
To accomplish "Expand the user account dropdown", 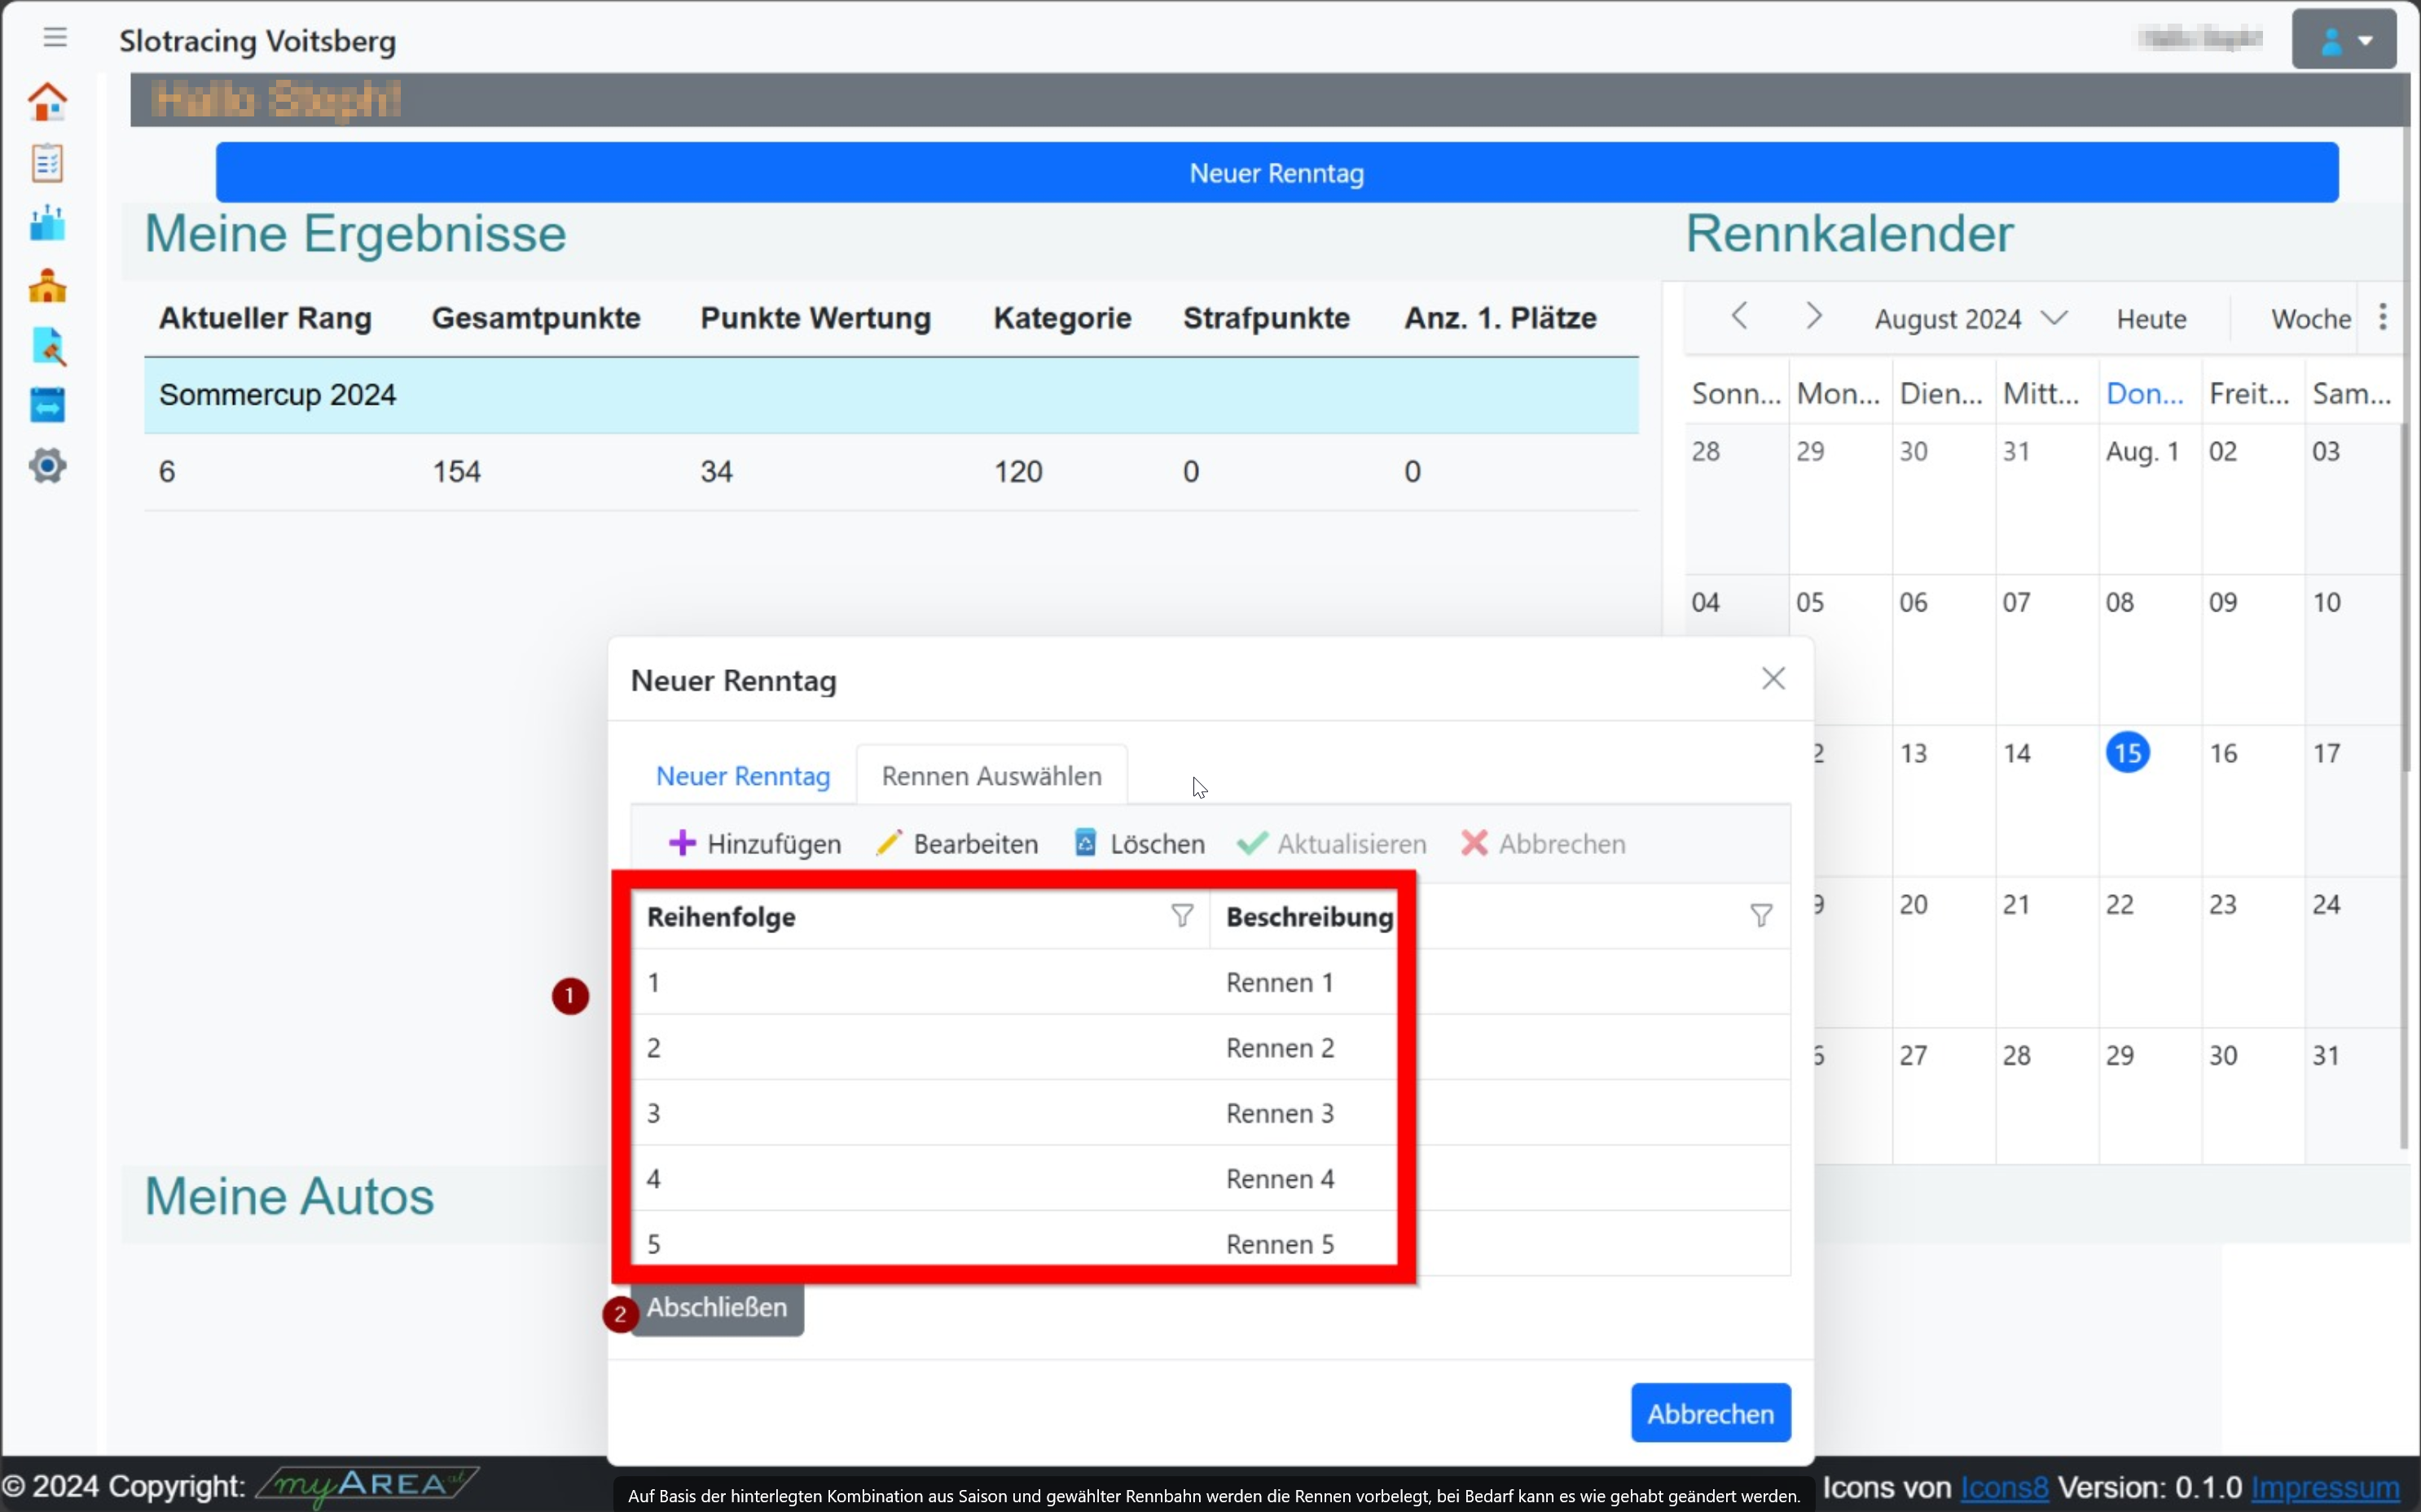I will pos(2343,40).
